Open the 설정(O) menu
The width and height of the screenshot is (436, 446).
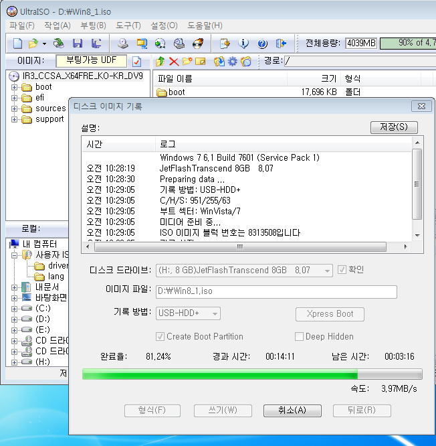pos(164,25)
